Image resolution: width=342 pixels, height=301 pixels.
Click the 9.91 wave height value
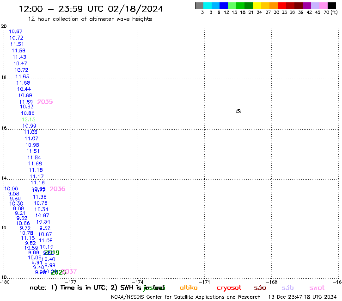click(x=37, y=263)
